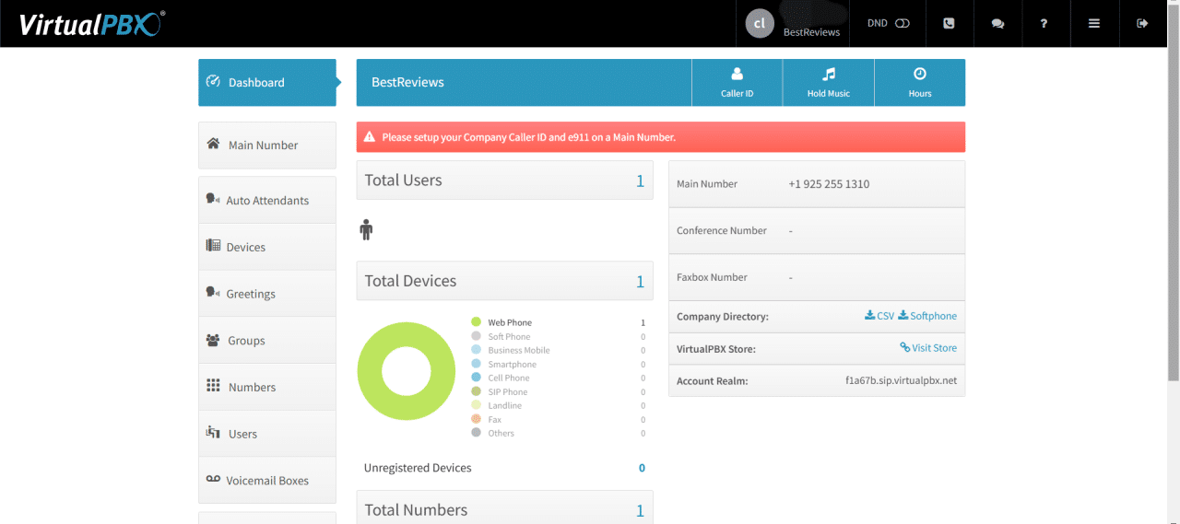Select Web Phone legend label

coord(510,323)
